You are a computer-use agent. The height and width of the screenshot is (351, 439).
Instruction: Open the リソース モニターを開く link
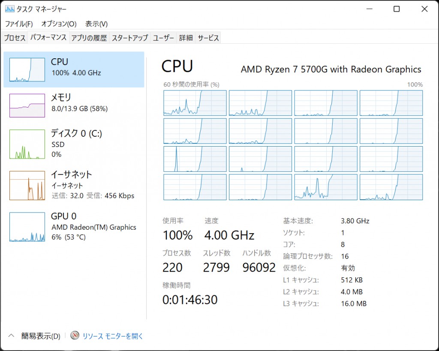[113, 336]
